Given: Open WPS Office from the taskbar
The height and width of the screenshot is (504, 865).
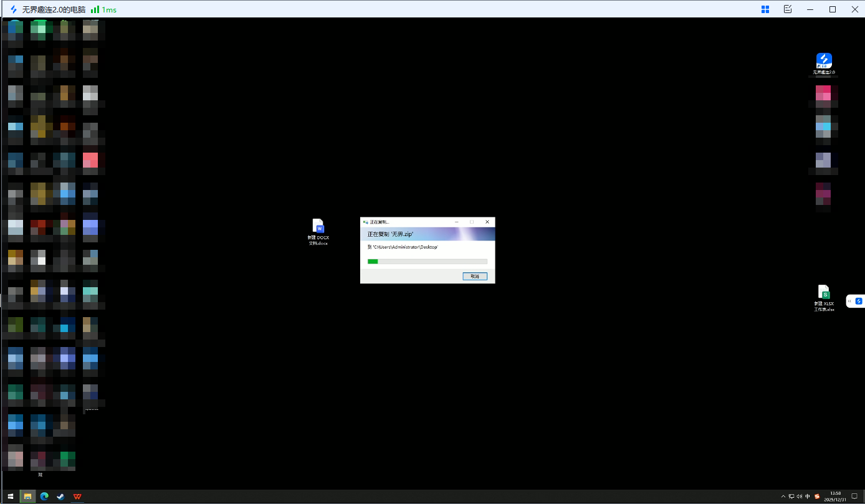Looking at the screenshot, I should pyautogui.click(x=77, y=497).
